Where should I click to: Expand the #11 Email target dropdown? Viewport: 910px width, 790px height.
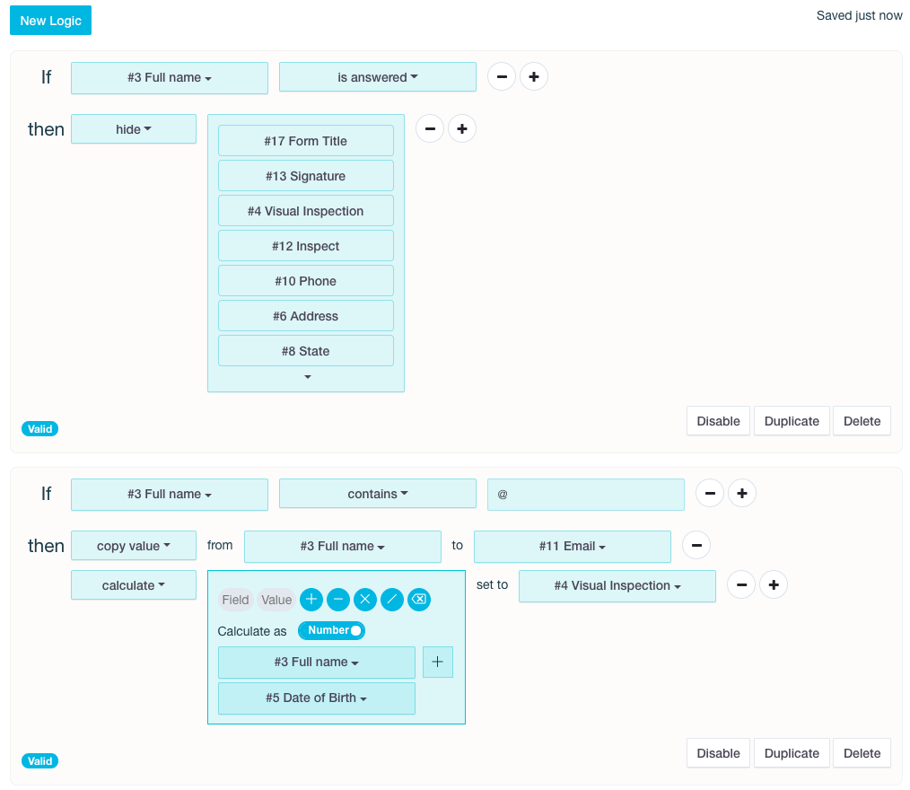pos(572,546)
